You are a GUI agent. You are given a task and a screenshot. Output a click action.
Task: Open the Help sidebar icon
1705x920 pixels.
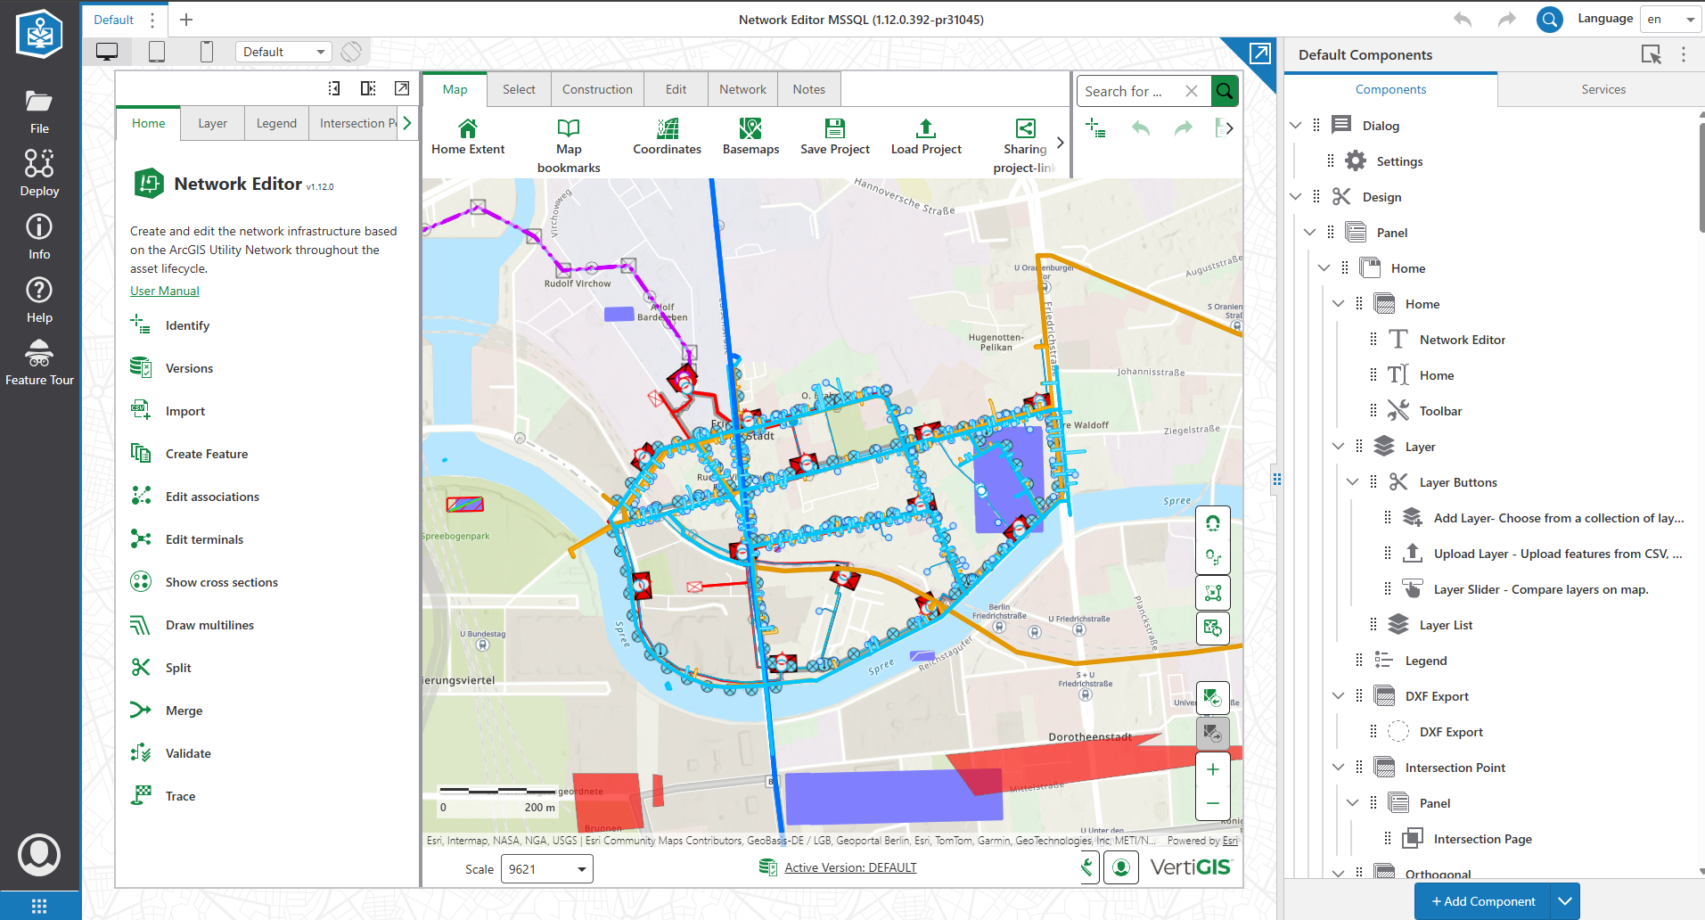pyautogui.click(x=39, y=300)
